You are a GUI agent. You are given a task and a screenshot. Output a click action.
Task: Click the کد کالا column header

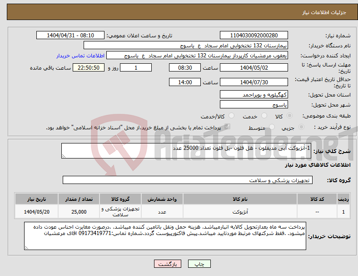317,199
